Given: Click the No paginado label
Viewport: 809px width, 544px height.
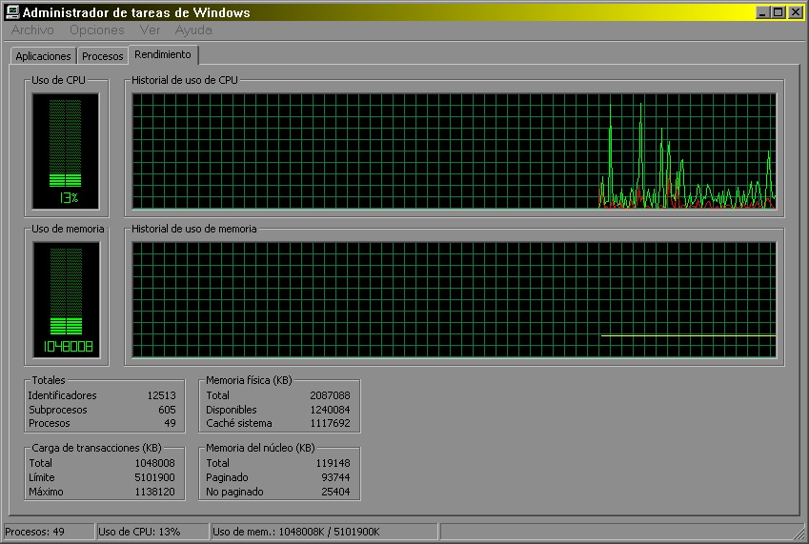Looking at the screenshot, I should pyautogui.click(x=234, y=492).
